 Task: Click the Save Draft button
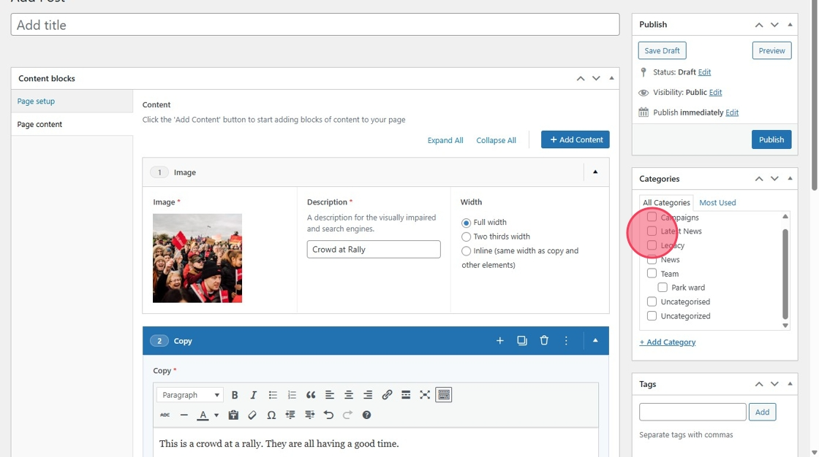662,51
